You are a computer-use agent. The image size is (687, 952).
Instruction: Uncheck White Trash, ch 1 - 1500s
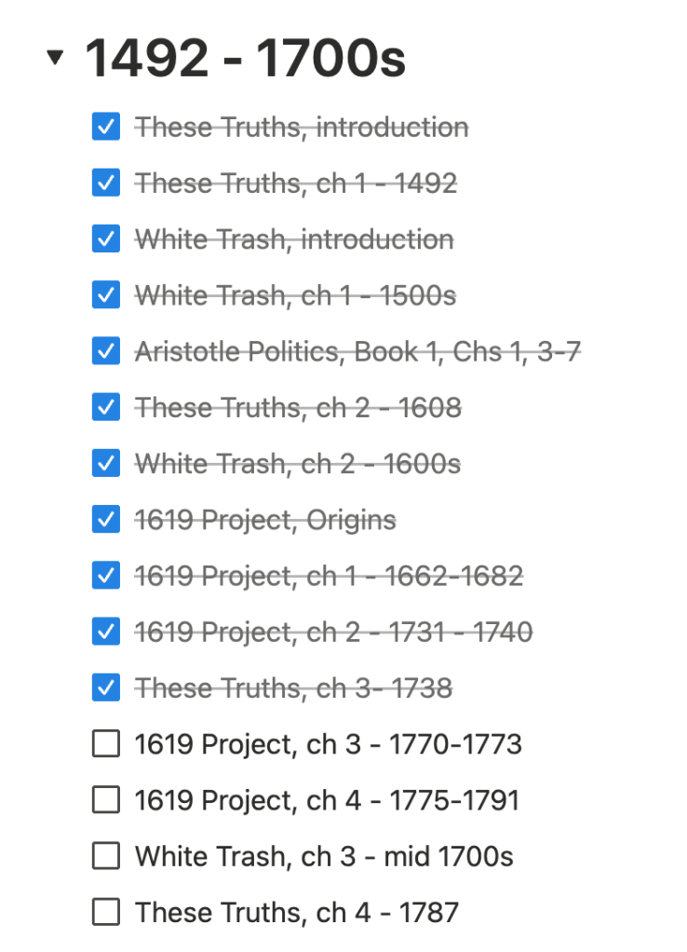tap(106, 295)
